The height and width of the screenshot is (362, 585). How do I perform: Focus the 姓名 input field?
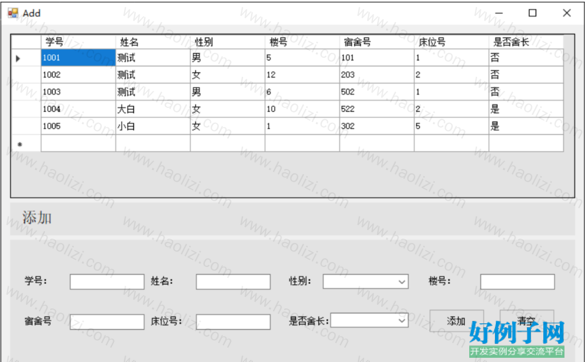(x=233, y=282)
